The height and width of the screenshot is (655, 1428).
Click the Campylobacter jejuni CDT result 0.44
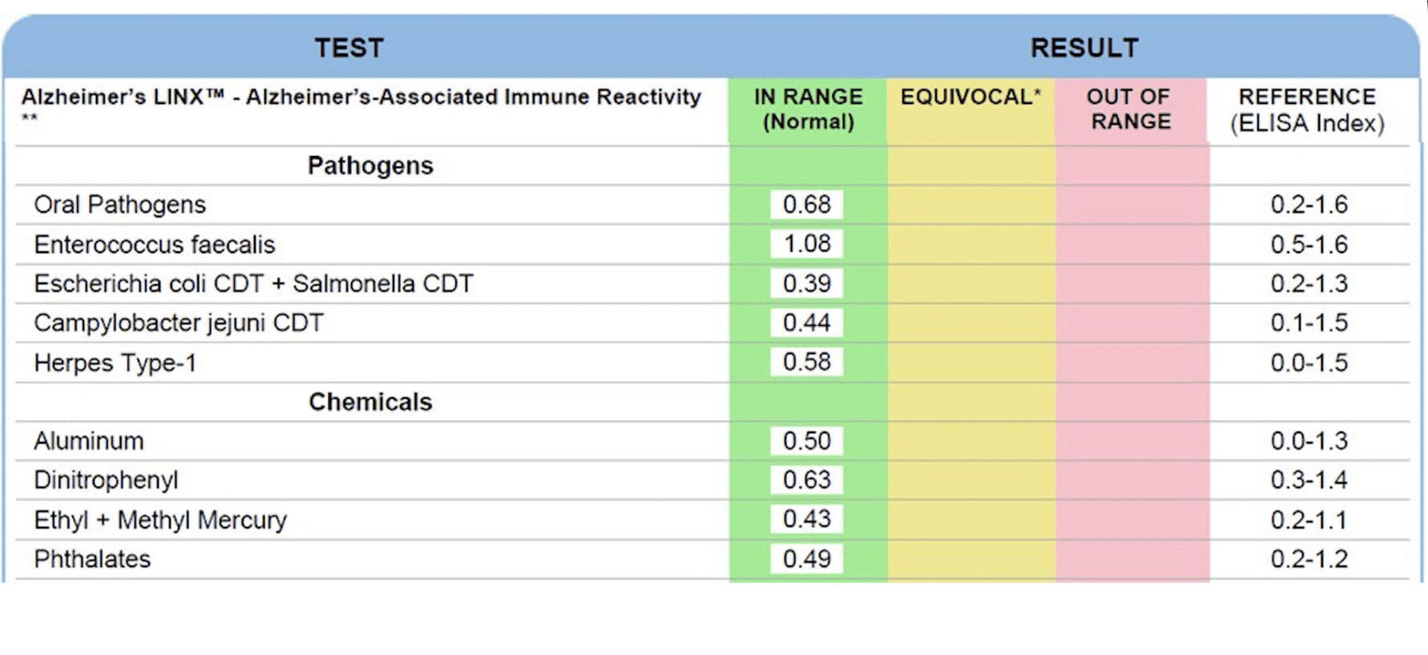click(x=807, y=323)
